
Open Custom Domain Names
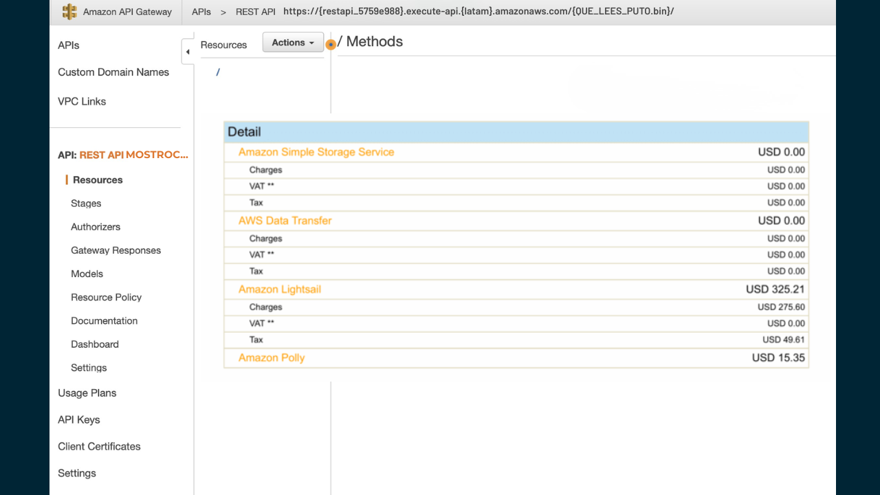pos(113,72)
